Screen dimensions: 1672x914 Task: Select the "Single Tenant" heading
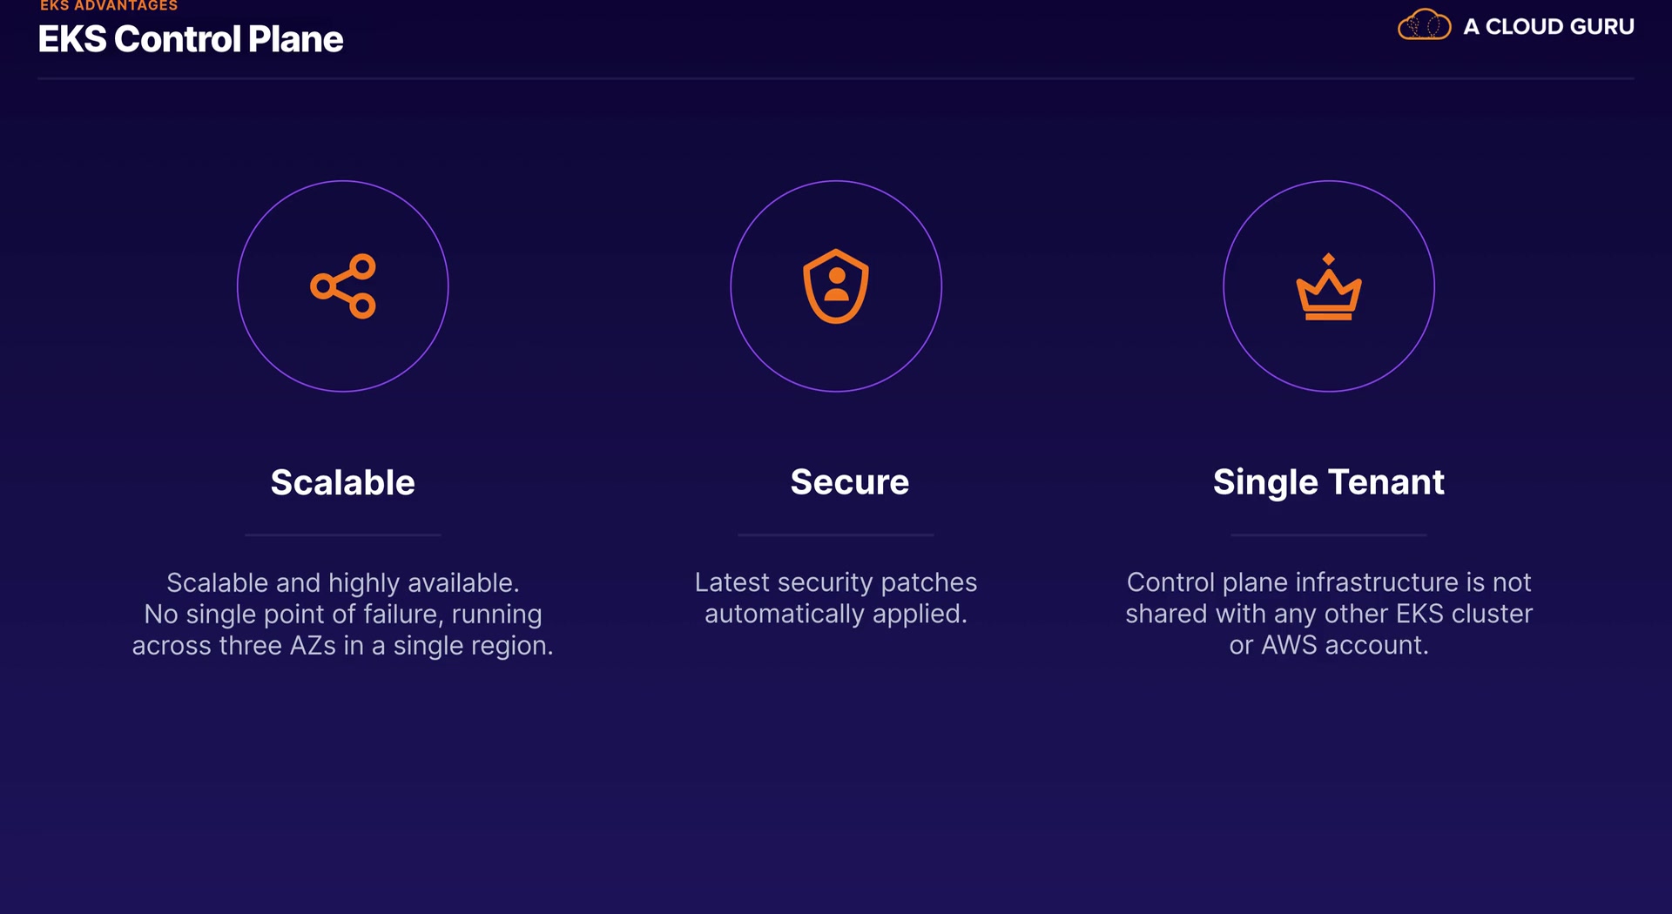pos(1328,482)
